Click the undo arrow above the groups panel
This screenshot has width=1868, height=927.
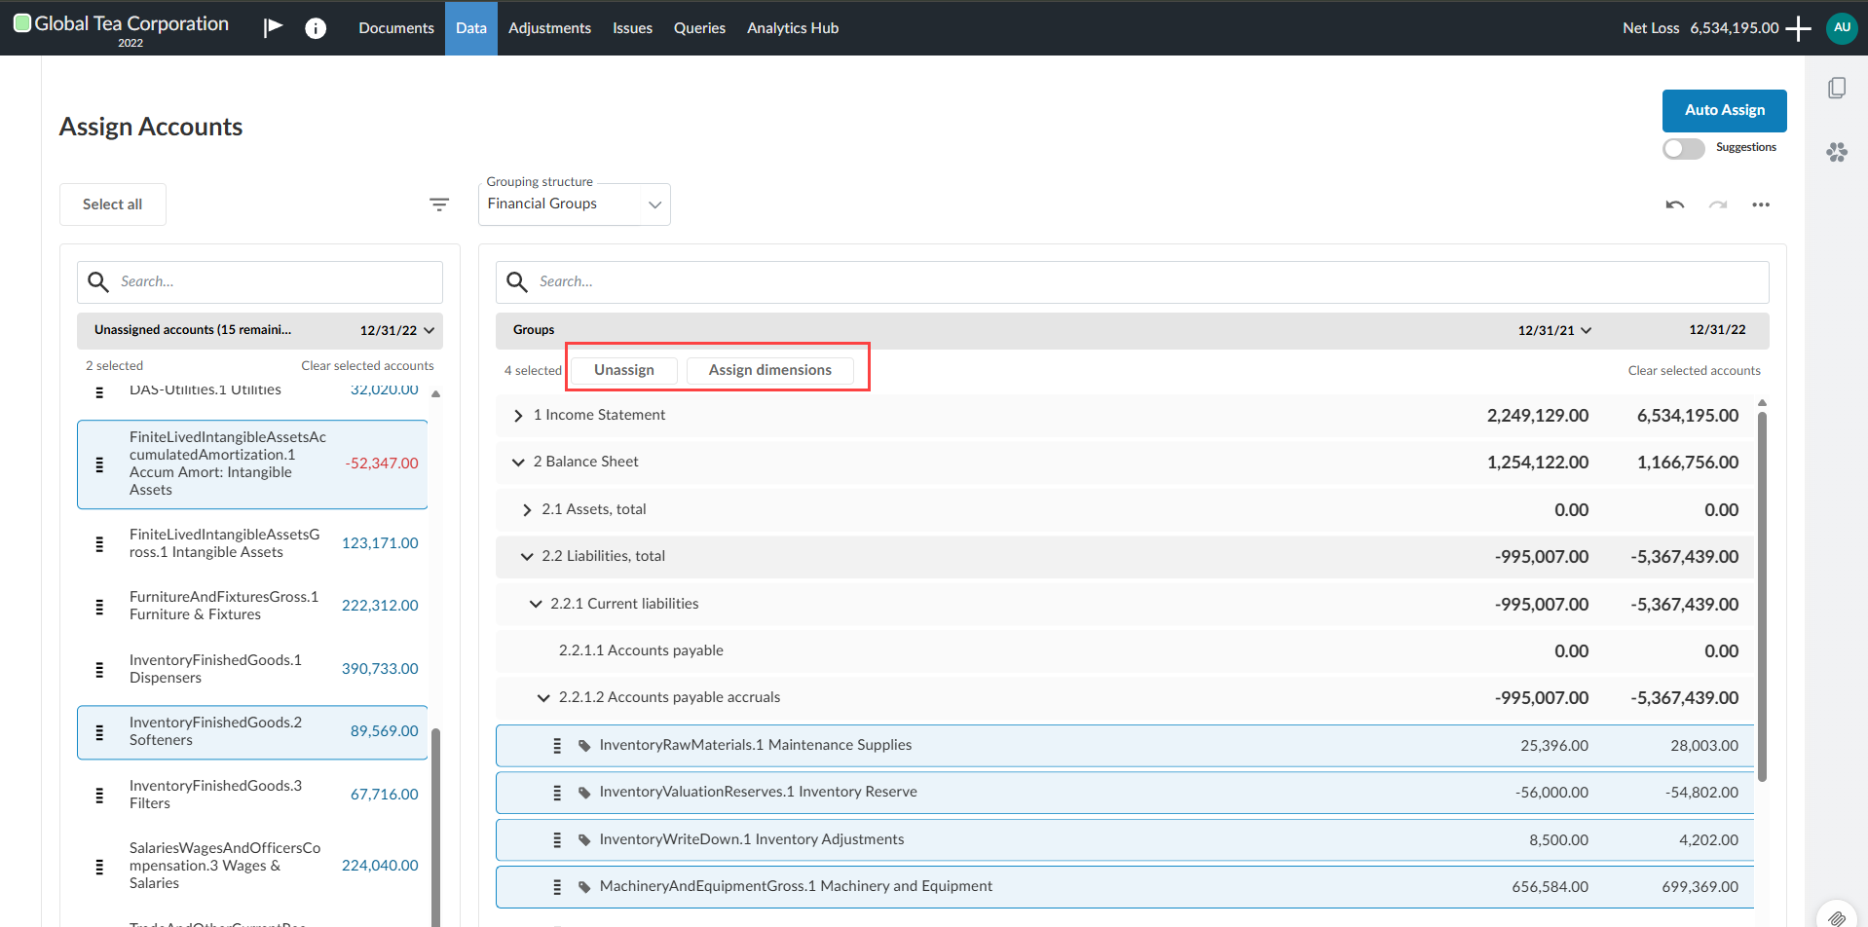(1674, 204)
